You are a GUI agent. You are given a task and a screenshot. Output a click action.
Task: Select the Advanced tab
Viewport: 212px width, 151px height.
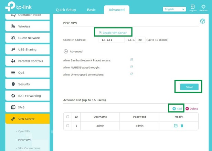pos(117,10)
